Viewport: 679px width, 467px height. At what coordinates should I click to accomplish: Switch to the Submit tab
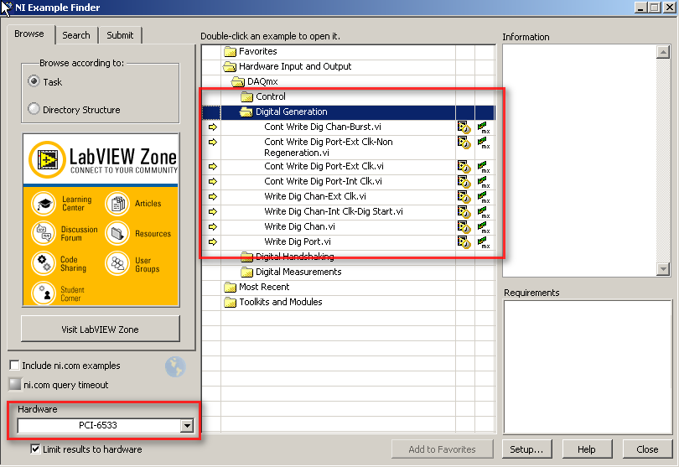120,35
